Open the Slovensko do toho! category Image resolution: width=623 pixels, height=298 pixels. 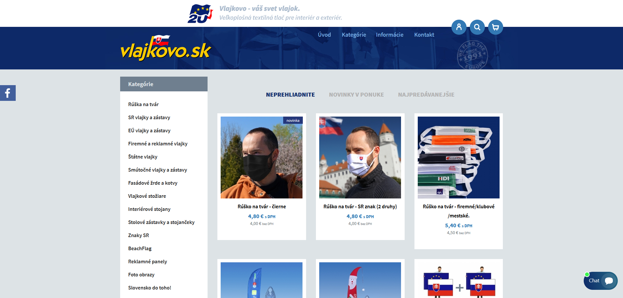click(x=150, y=288)
